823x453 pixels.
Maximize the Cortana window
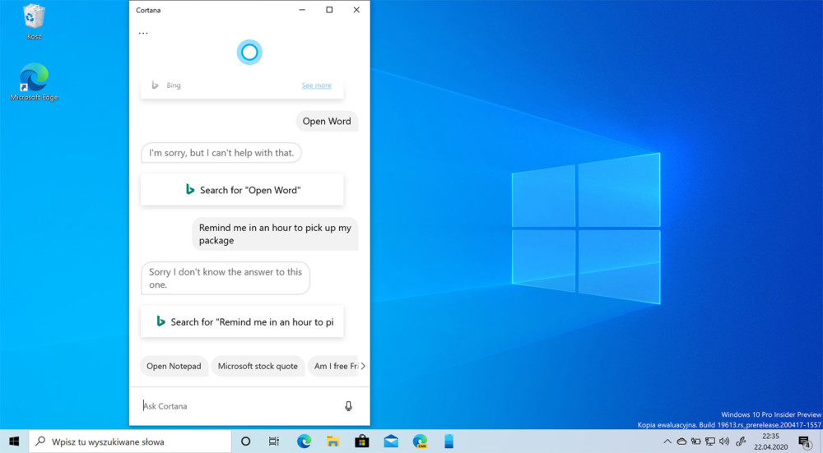click(x=329, y=9)
